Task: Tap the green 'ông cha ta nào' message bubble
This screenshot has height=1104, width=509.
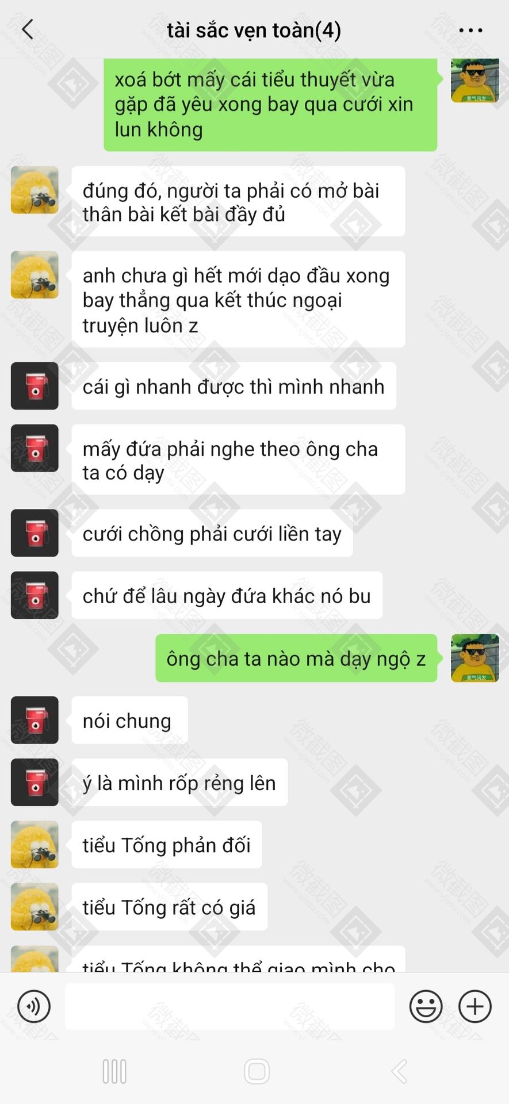Action: (296, 658)
